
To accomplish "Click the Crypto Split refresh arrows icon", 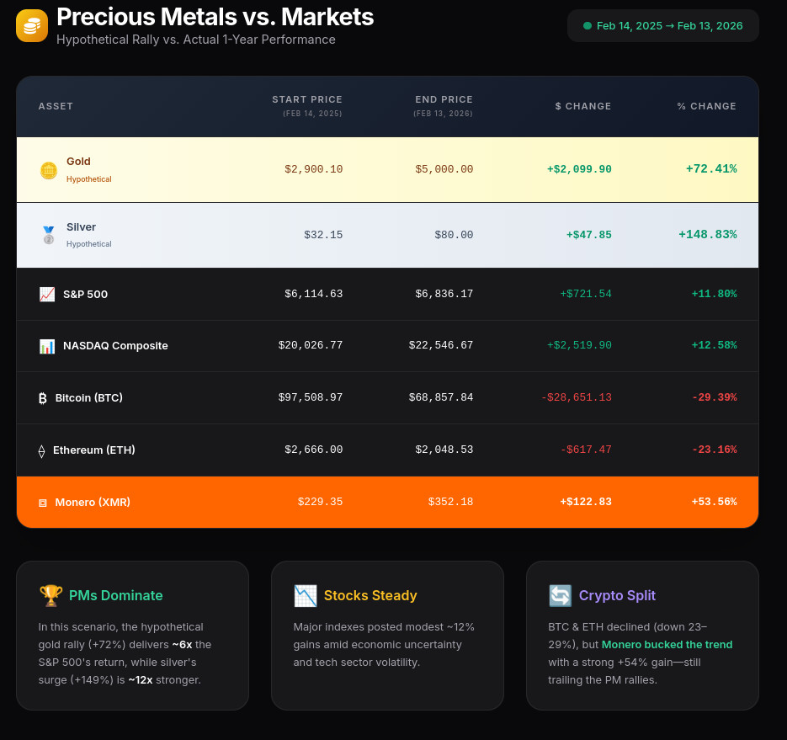I will tap(560, 596).
